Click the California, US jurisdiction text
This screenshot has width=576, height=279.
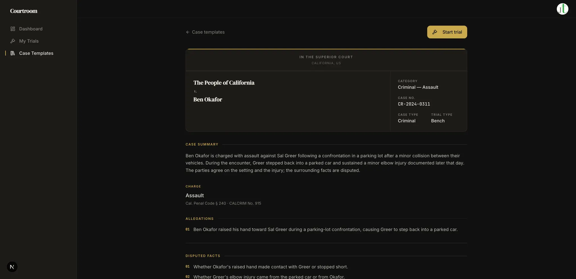tap(326, 63)
